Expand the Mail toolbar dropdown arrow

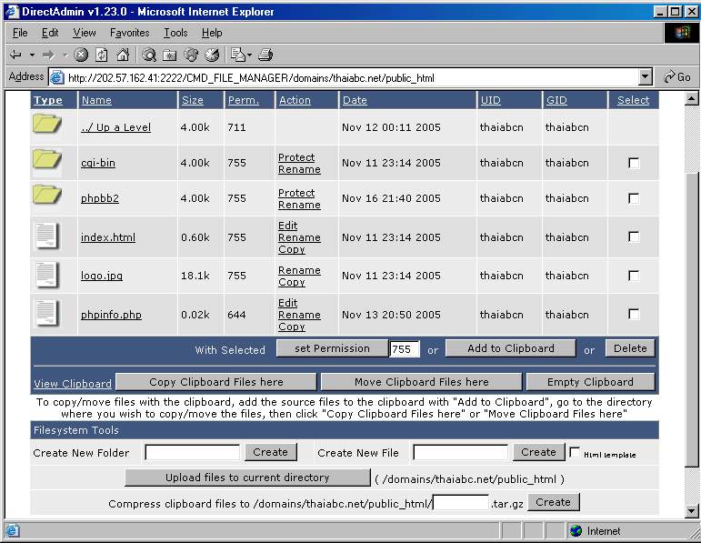click(x=248, y=55)
